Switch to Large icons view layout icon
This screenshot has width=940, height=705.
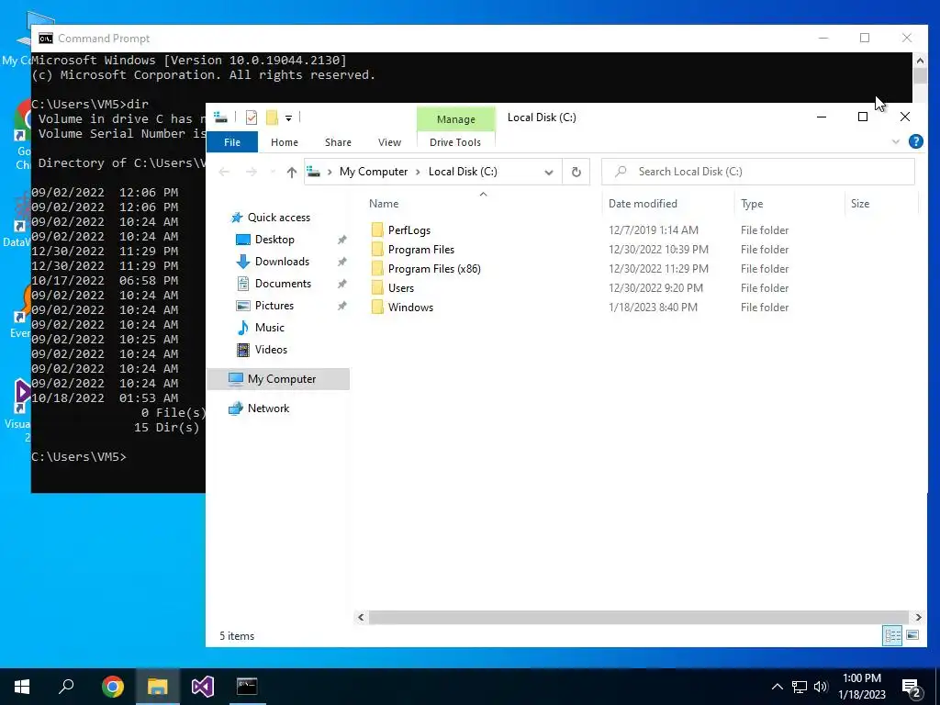(912, 635)
